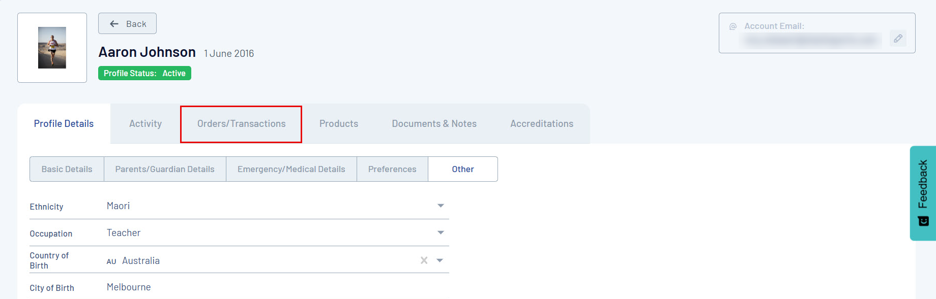The image size is (936, 299).
Task: Switch to the Preferences sub-tab
Action: pos(392,169)
